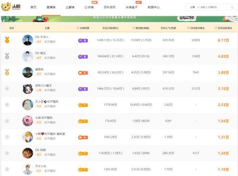Open DK-不求人 streamer name link
Viewport: 238px width, 176px height.
(42, 37)
